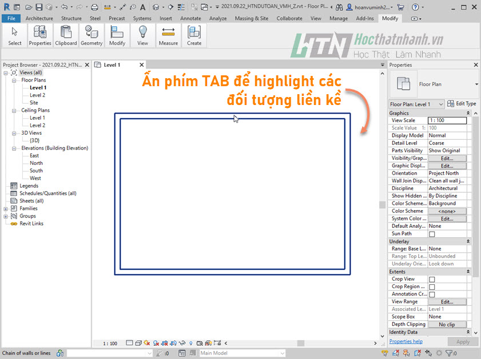Toggle Reveal Hidden Elements lightbulb icon
Screen dimensions: 481x359
[190, 343]
